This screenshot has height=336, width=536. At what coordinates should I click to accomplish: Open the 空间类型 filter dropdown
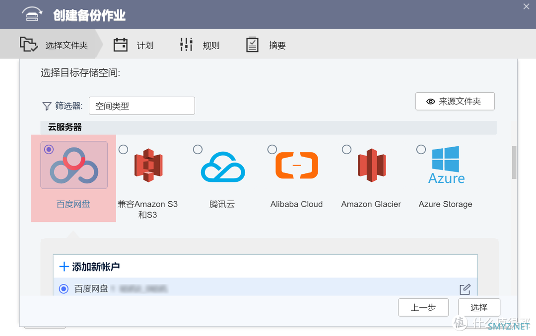point(142,106)
